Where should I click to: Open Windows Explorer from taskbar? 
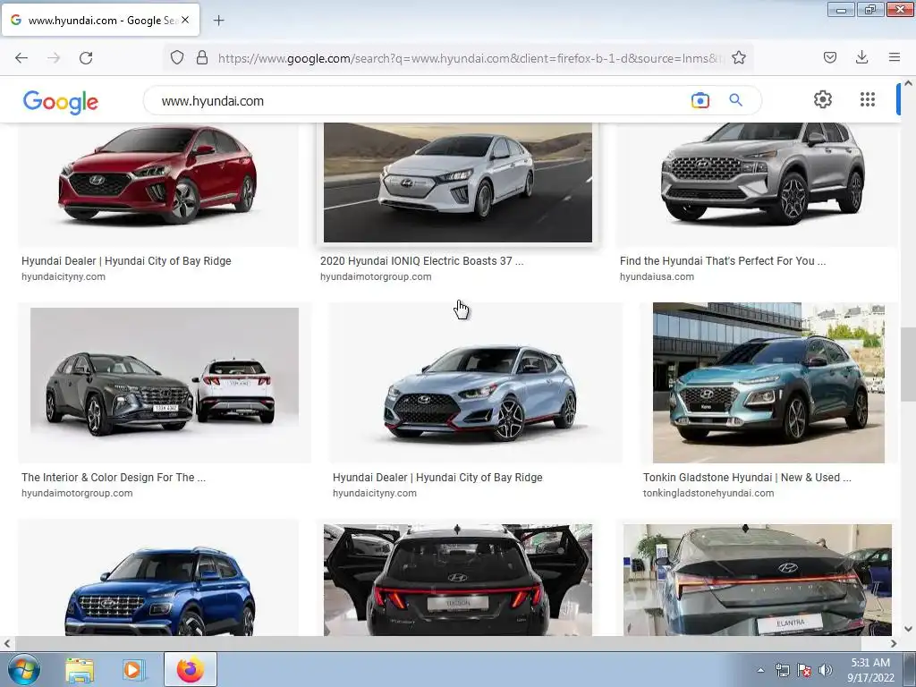tap(80, 670)
